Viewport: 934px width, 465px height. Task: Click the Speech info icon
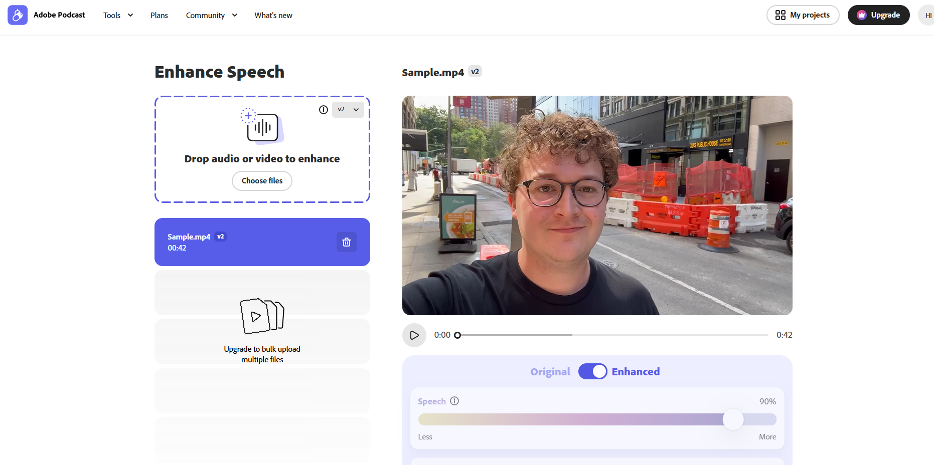454,401
